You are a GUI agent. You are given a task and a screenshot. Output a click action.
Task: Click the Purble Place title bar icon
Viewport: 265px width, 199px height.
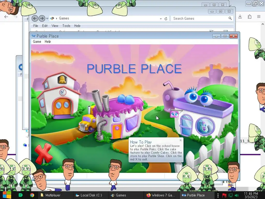(x=33, y=36)
